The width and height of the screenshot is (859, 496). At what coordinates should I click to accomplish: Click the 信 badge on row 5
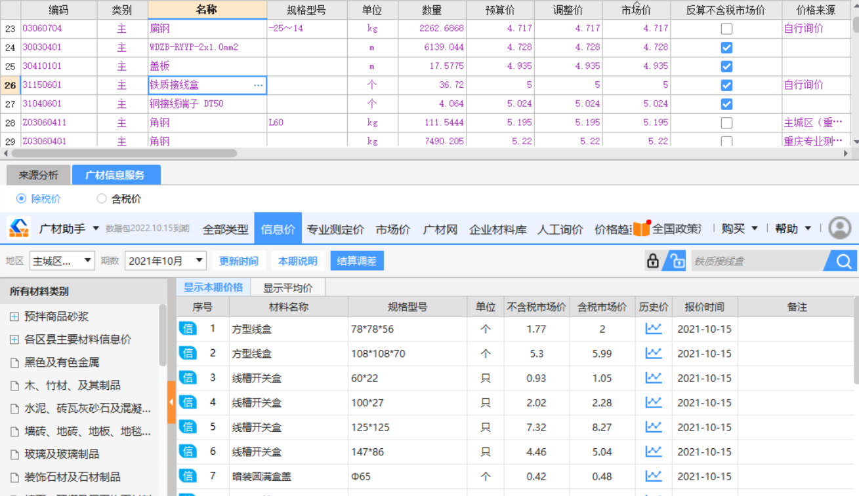coord(188,427)
